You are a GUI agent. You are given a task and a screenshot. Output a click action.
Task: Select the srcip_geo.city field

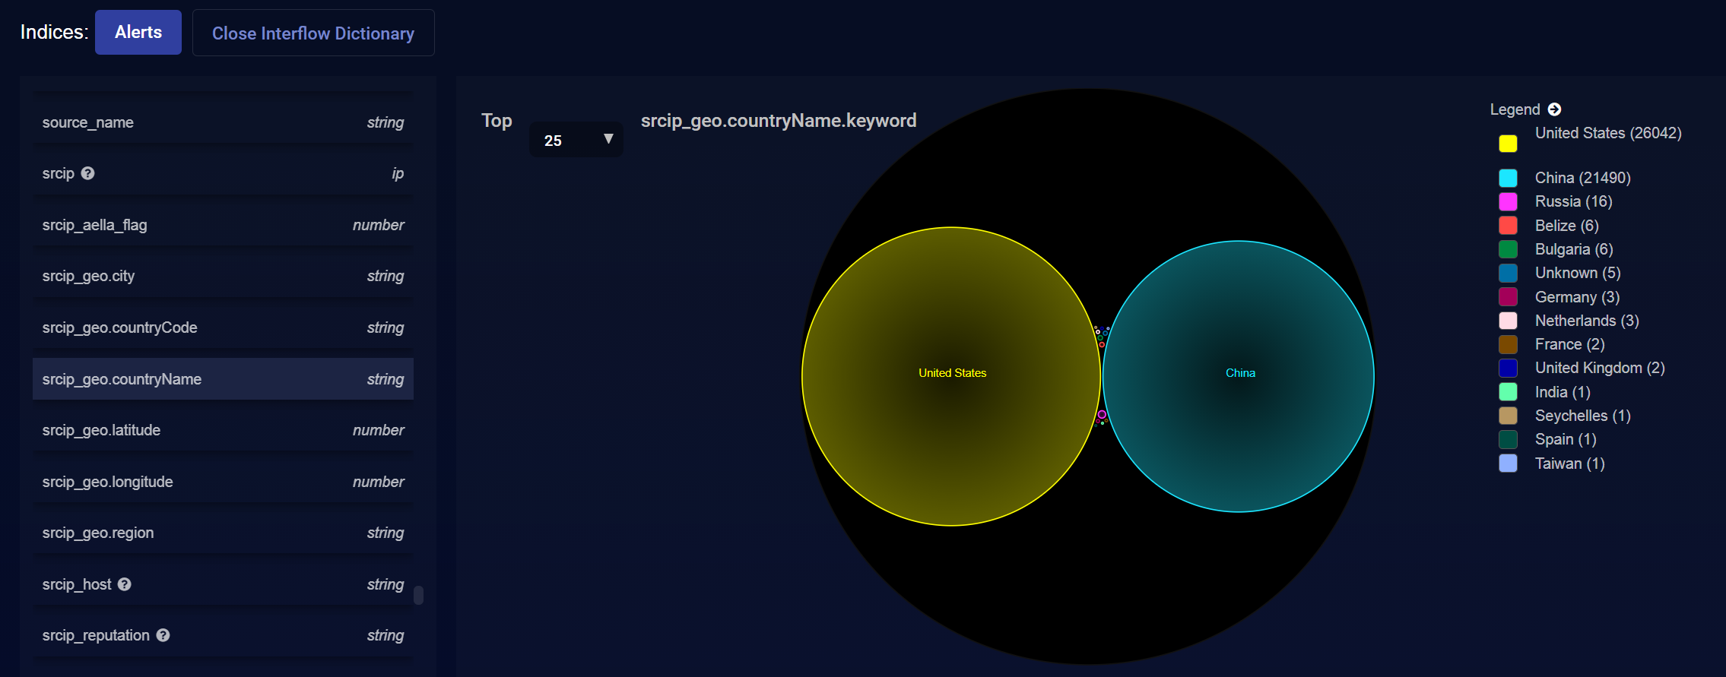tap(223, 276)
